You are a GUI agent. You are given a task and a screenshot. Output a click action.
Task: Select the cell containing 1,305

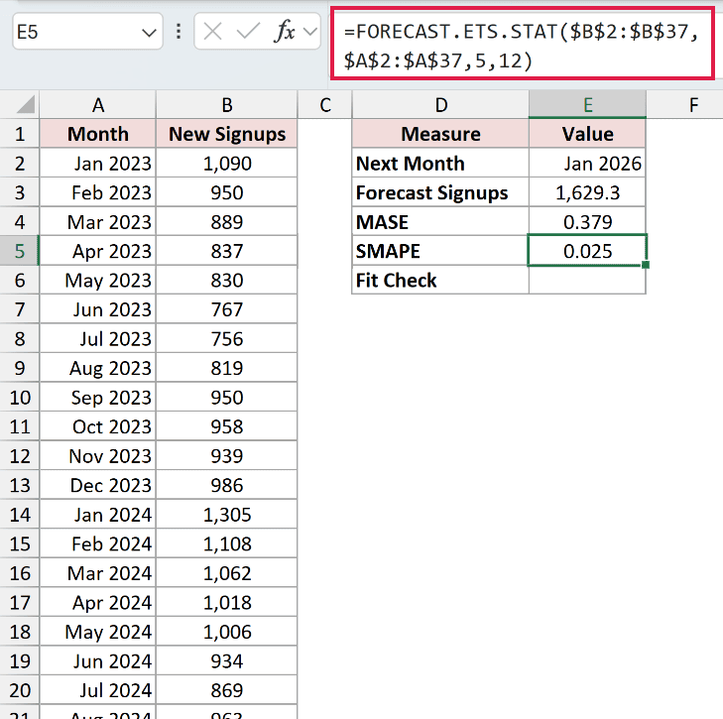(227, 515)
